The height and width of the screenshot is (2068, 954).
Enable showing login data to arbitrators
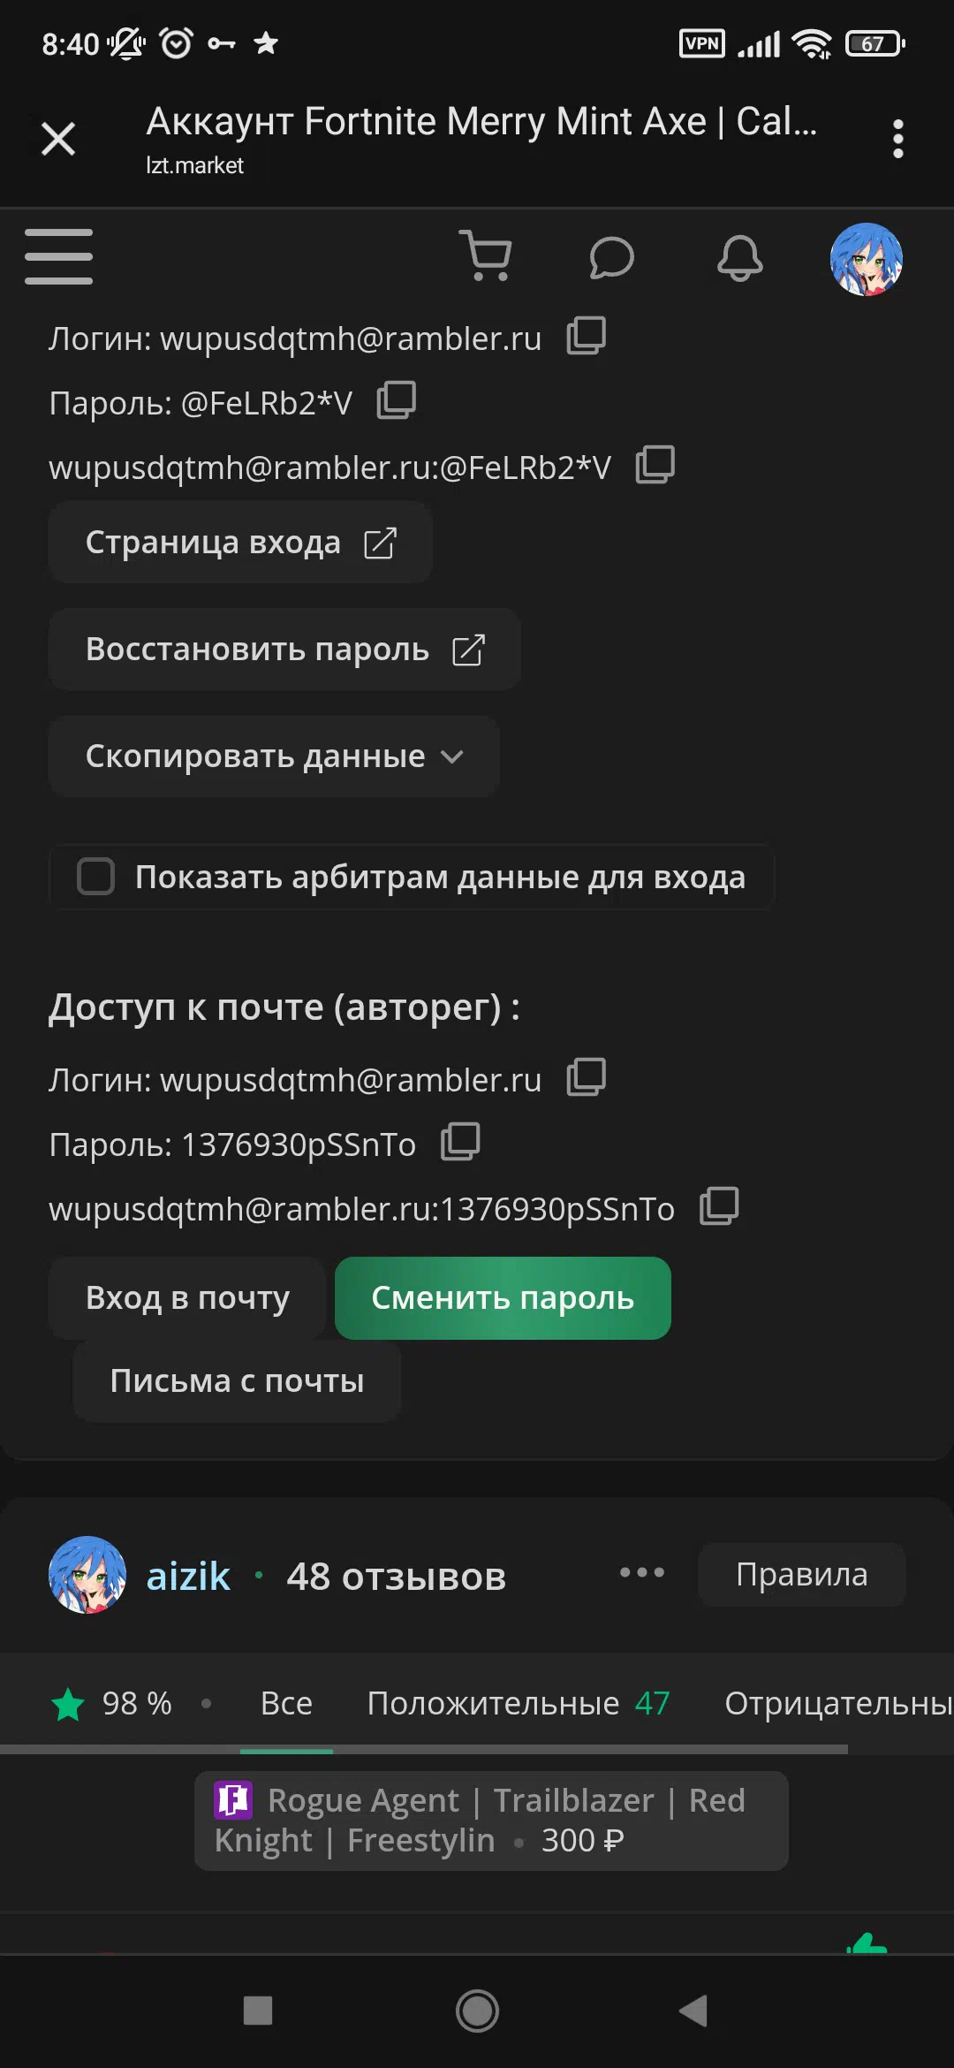(x=96, y=877)
